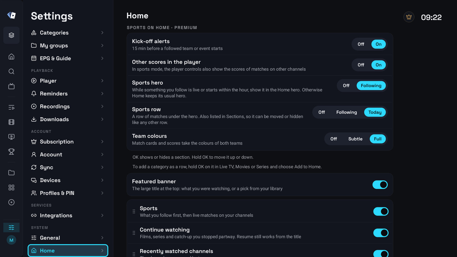Open the film-strip icon in the navigation rail
Viewport: 457px width, 257px height.
pos(11,122)
